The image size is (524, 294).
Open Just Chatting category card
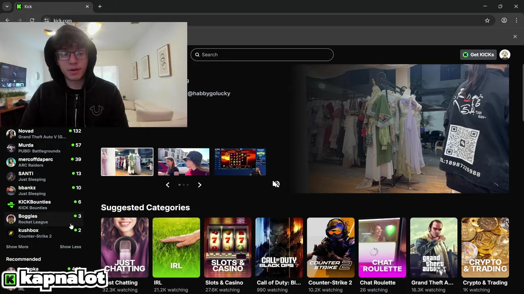pyautogui.click(x=125, y=247)
